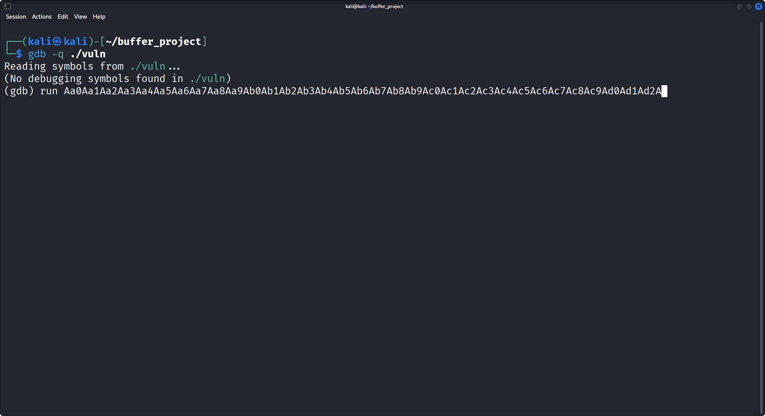Click the $ shell prompt symbol
The height and width of the screenshot is (416, 765).
[x=19, y=54]
